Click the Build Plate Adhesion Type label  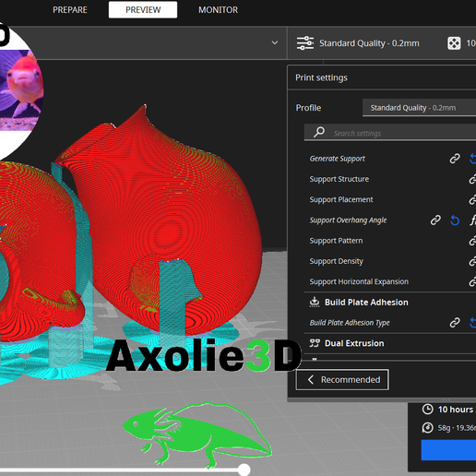350,323
